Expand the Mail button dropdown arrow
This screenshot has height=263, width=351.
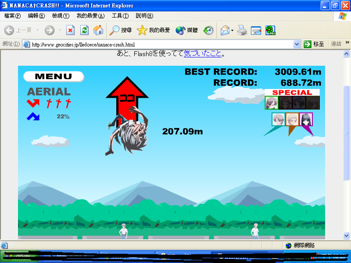pyautogui.click(x=232, y=30)
